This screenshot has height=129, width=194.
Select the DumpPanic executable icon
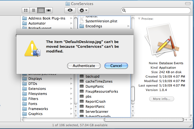pos(82,86)
